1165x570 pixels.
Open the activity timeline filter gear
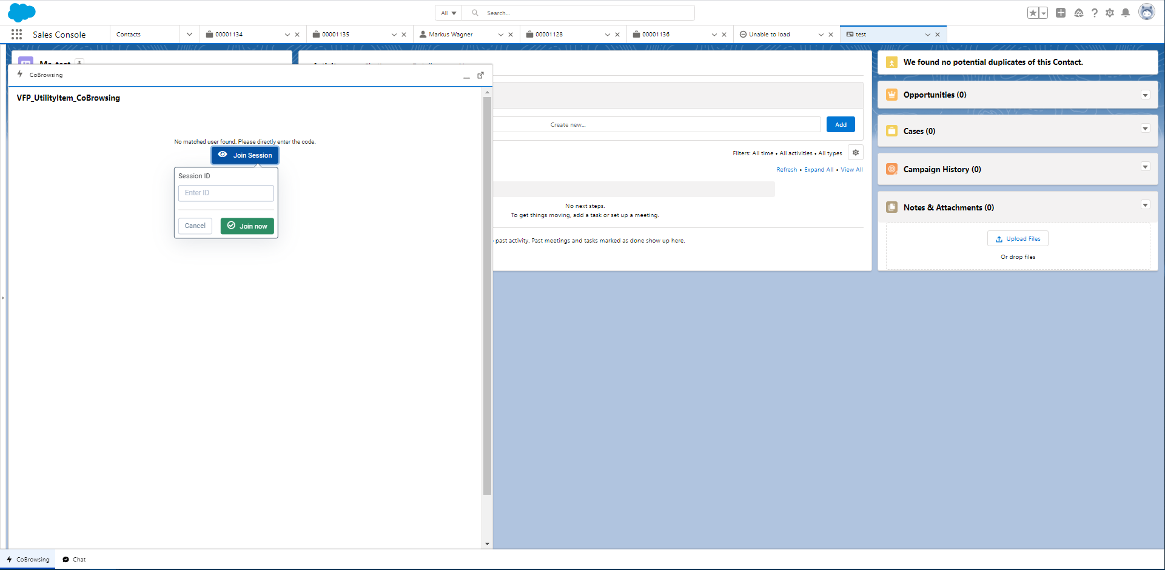point(856,153)
